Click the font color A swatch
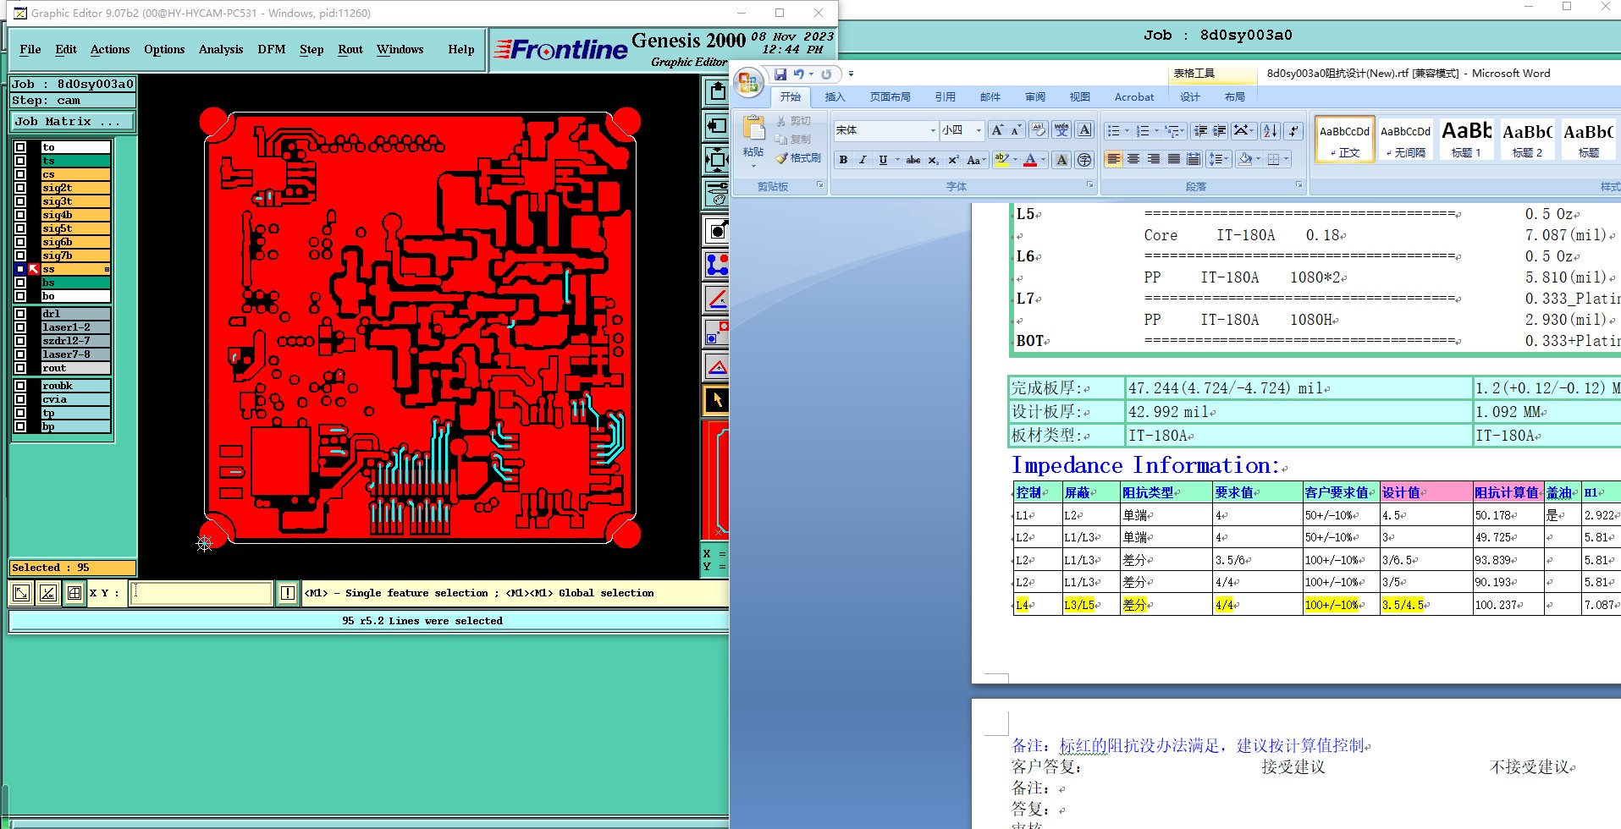This screenshot has width=1621, height=829. click(x=1030, y=160)
